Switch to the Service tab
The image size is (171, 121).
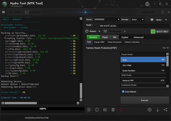click(93, 37)
